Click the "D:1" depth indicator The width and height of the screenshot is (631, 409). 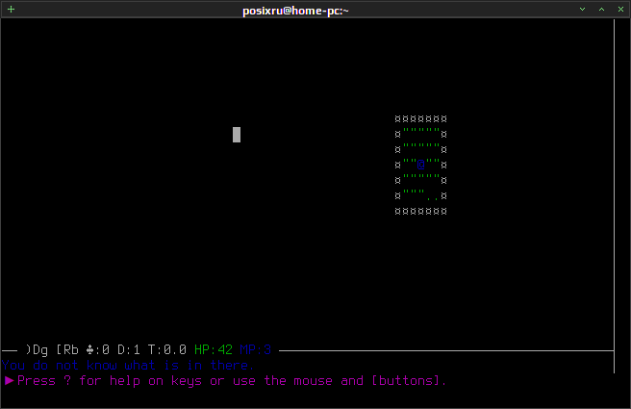(128, 350)
